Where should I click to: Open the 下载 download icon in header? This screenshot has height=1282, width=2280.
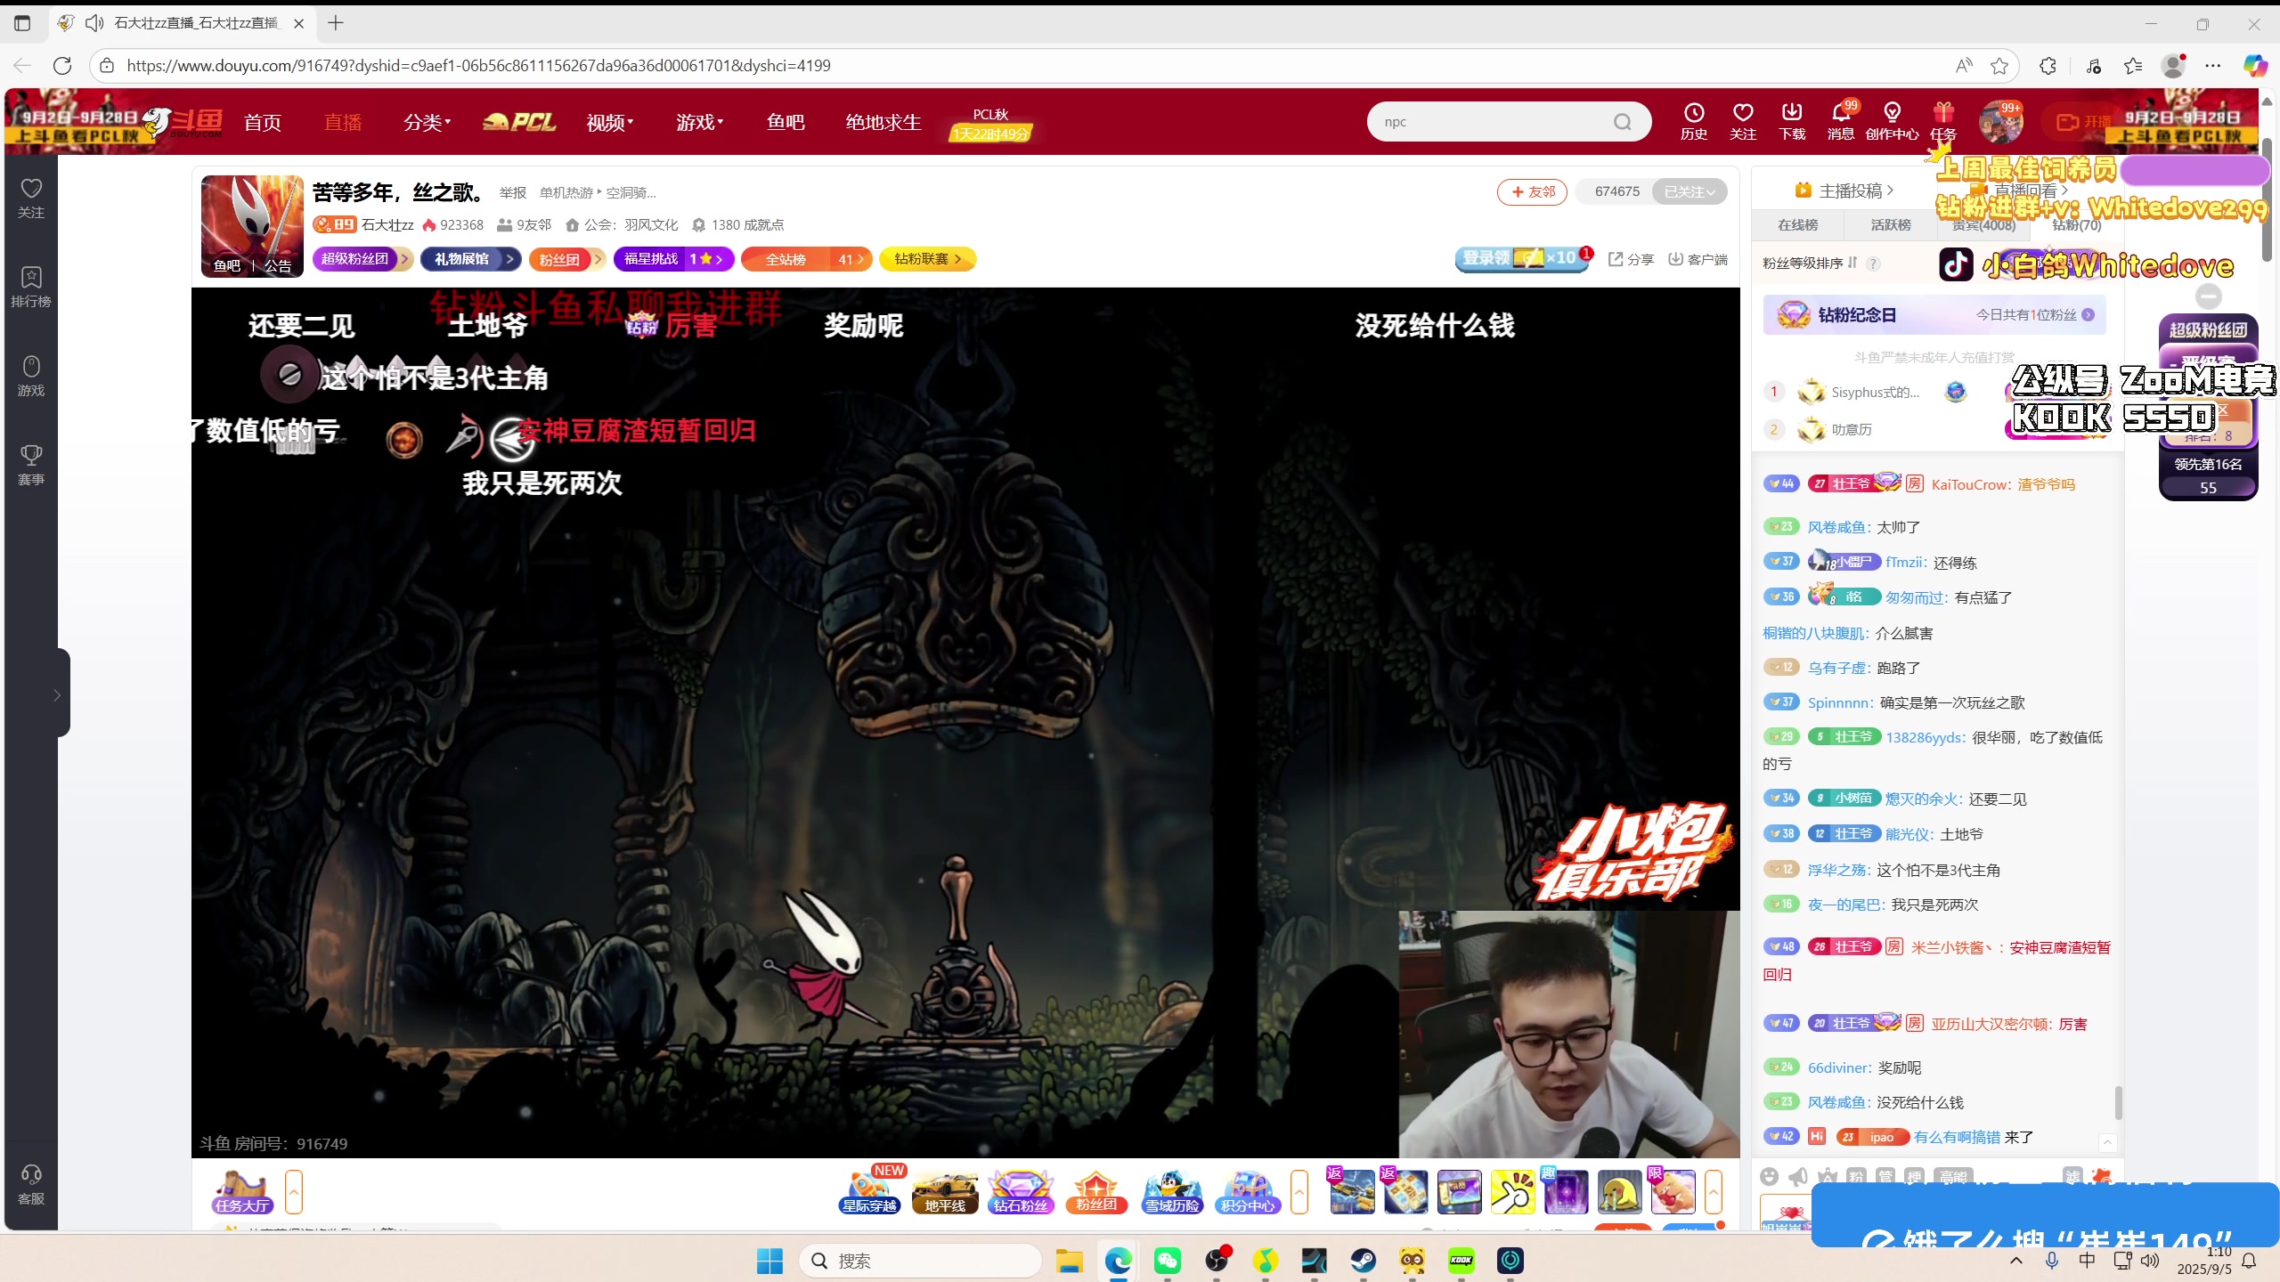click(x=1791, y=121)
